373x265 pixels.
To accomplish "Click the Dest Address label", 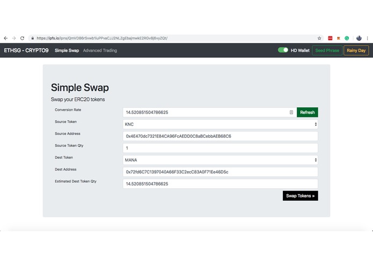I will pyautogui.click(x=65, y=169).
